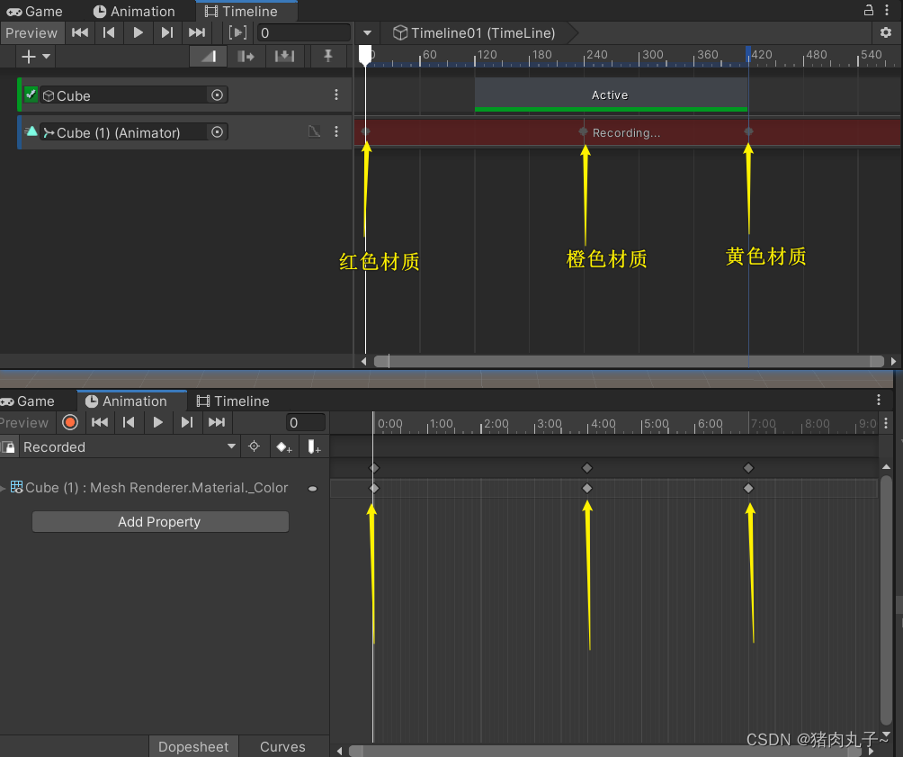Toggle Timeline Play Range mode icon
This screenshot has height=757, width=903.
click(x=237, y=33)
